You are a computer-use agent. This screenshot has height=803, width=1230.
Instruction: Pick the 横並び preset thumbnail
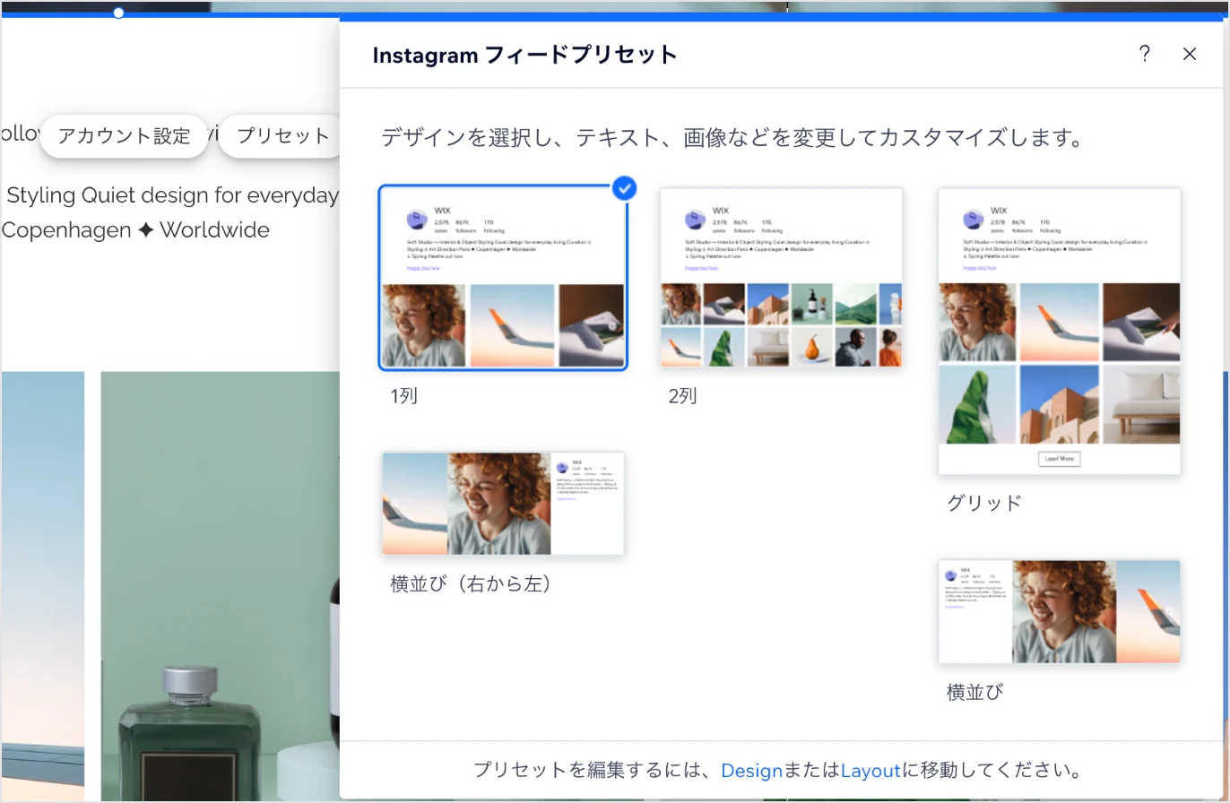click(1060, 612)
